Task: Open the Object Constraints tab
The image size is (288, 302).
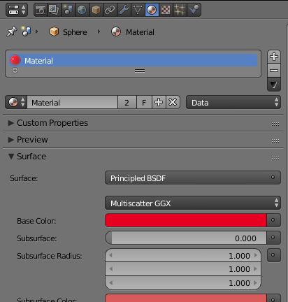Action: pyautogui.click(x=110, y=10)
